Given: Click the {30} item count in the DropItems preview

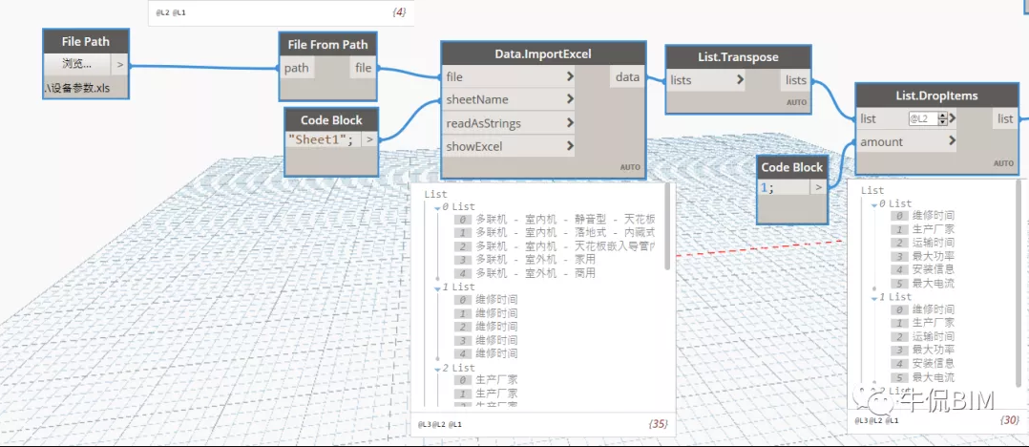Looking at the screenshot, I should pos(1009,419).
